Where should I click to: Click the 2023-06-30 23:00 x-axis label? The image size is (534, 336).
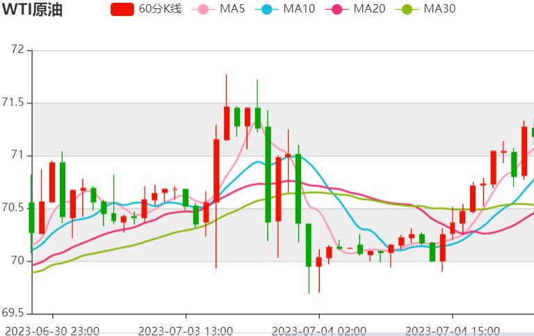(52, 331)
